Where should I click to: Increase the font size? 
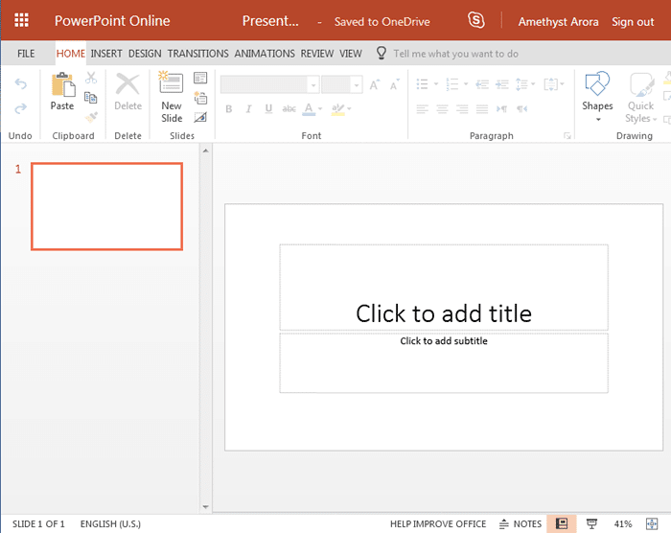coord(375,84)
